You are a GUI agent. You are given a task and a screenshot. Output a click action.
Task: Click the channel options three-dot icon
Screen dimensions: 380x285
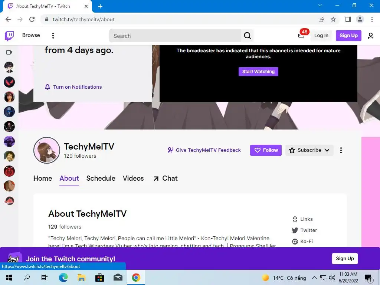pos(341,150)
